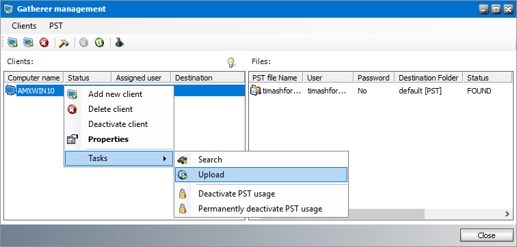Click the grayed-out stop toolbar icon
The image size is (517, 247).
[x=83, y=42]
